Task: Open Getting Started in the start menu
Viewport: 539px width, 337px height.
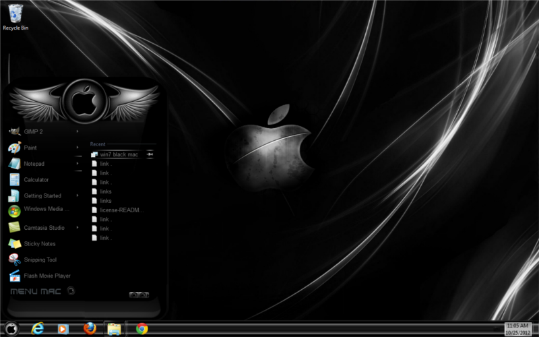Action: (43, 195)
